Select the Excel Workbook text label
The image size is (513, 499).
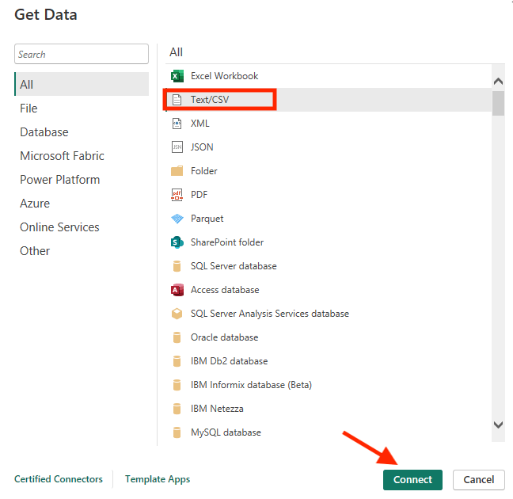[225, 76]
